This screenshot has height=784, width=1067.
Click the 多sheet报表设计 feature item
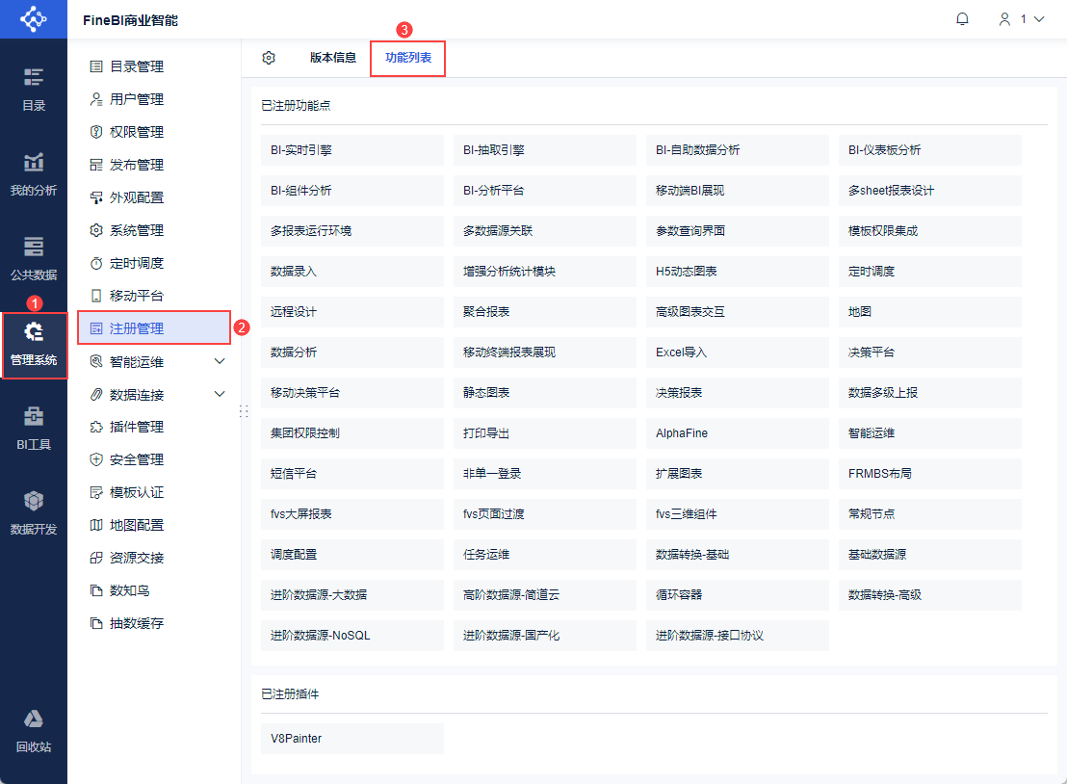pyautogui.click(x=930, y=191)
